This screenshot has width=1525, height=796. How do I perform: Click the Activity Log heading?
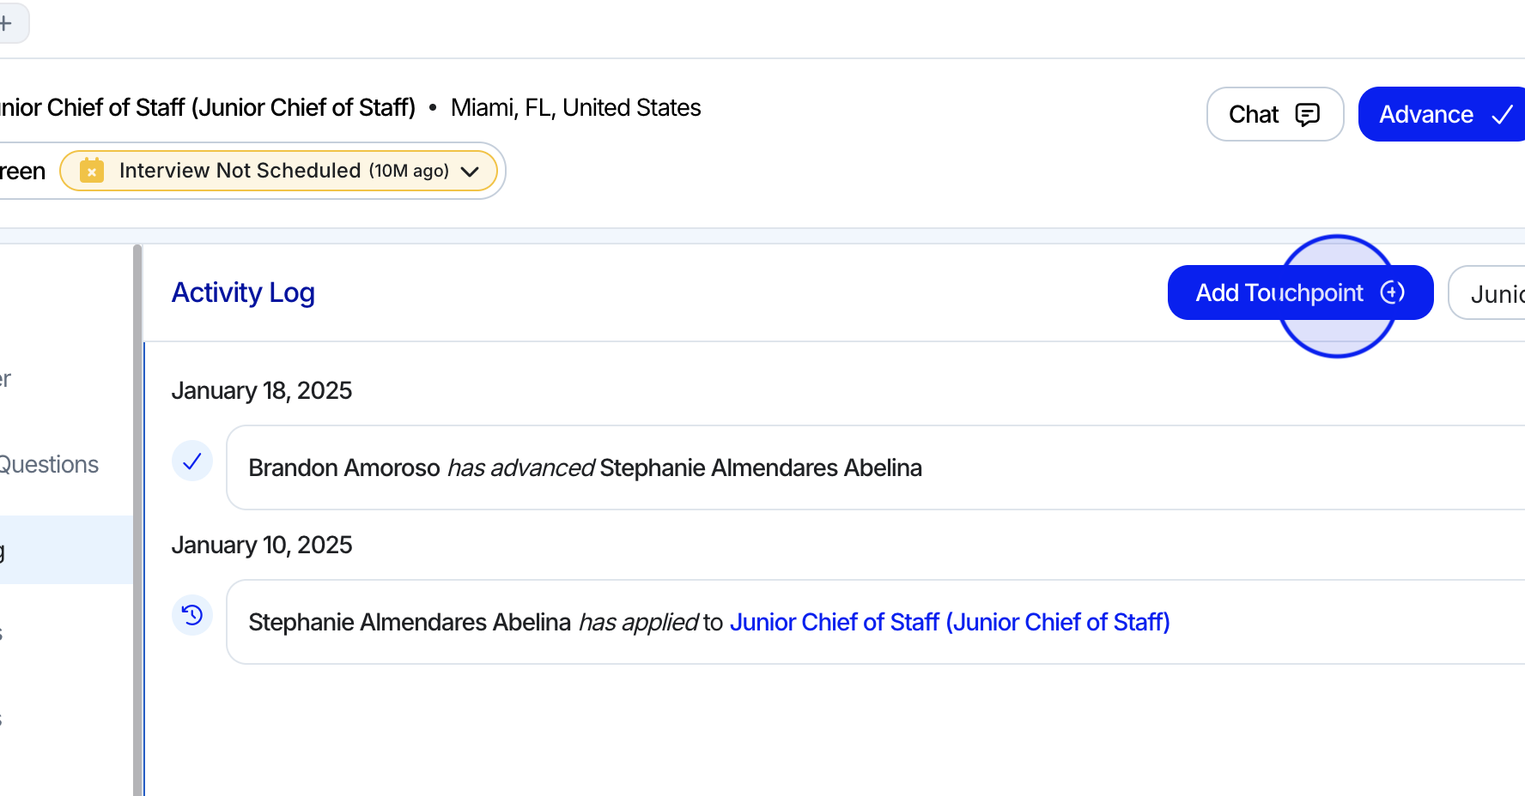tap(243, 292)
